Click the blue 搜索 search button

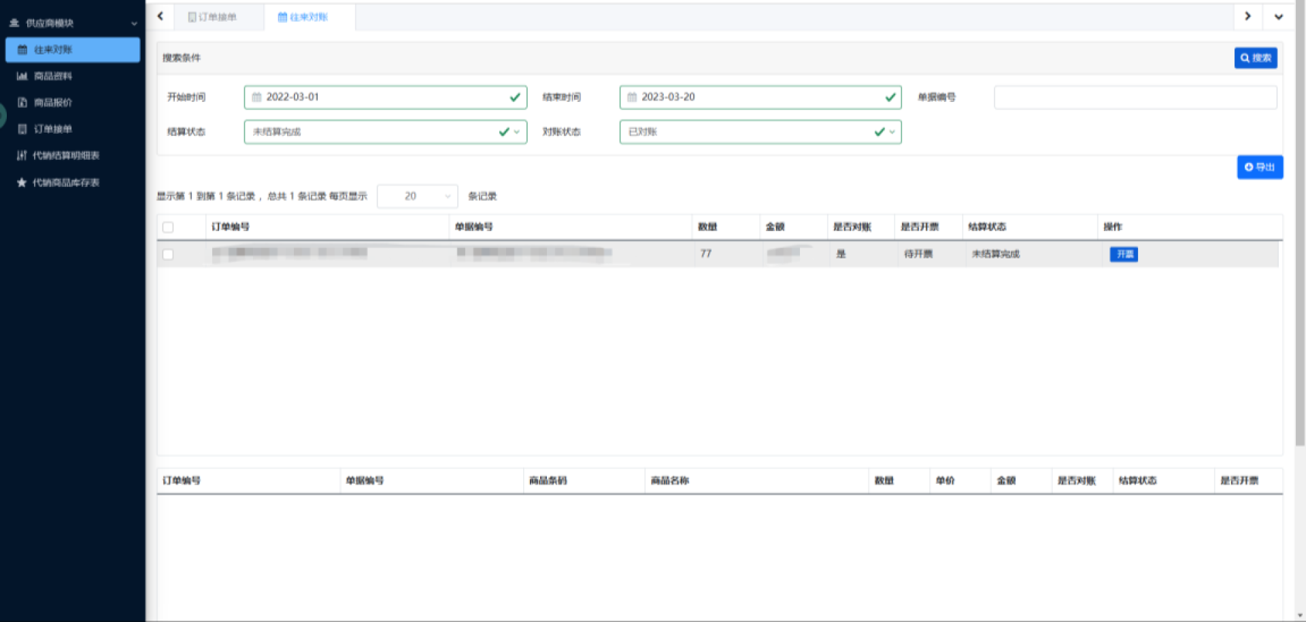1255,58
